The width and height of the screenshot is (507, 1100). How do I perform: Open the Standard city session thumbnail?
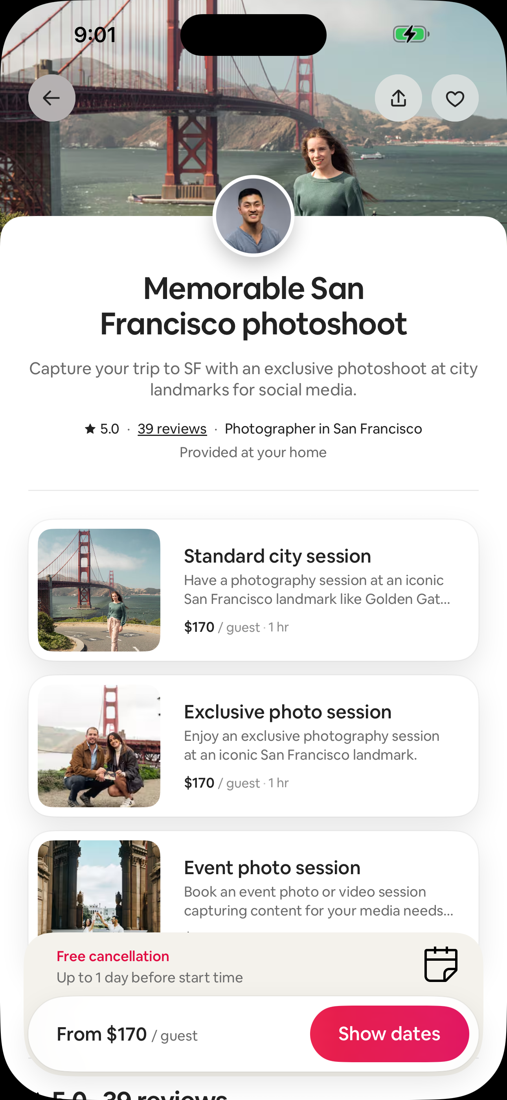[99, 590]
